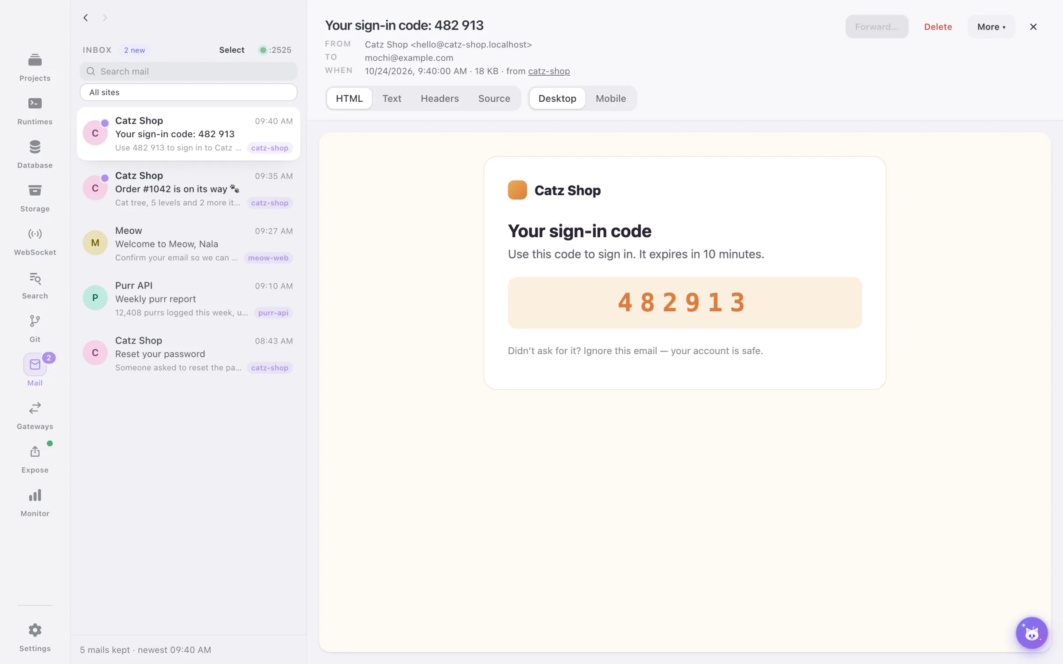Image resolution: width=1063 pixels, height=664 pixels.
Task: Click the :2525 port status indicator
Action: (275, 50)
